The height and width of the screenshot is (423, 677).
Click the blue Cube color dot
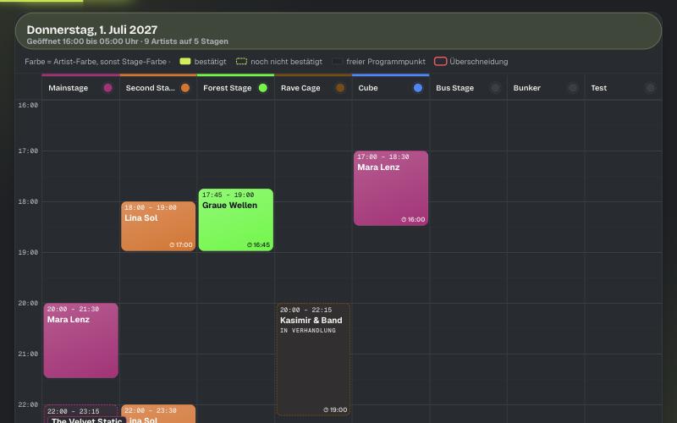coord(418,88)
